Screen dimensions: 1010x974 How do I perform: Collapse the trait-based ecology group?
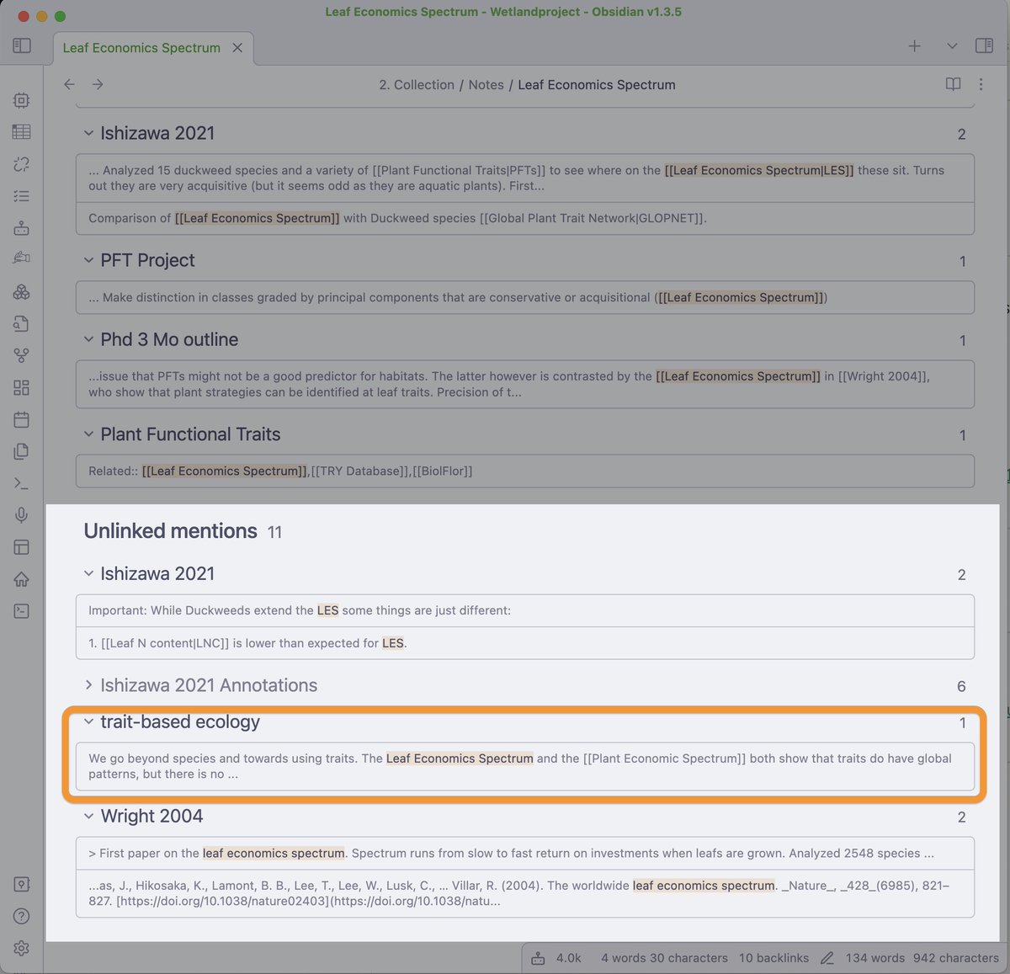coord(88,721)
